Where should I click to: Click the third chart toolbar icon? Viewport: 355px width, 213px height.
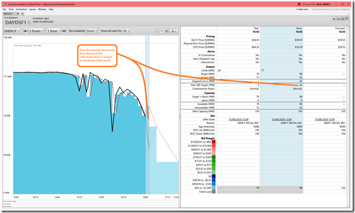click(x=167, y=31)
